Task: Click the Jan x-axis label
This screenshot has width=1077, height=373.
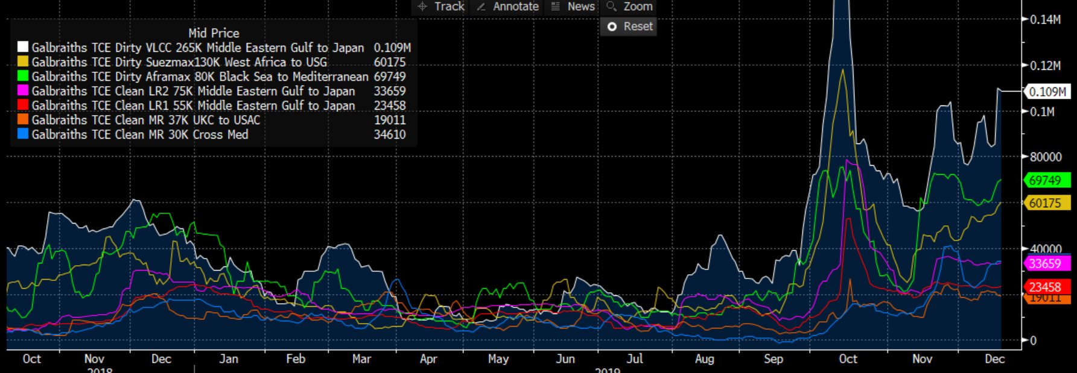Action: 228,359
